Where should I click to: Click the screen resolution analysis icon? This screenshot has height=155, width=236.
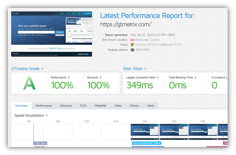[132, 50]
